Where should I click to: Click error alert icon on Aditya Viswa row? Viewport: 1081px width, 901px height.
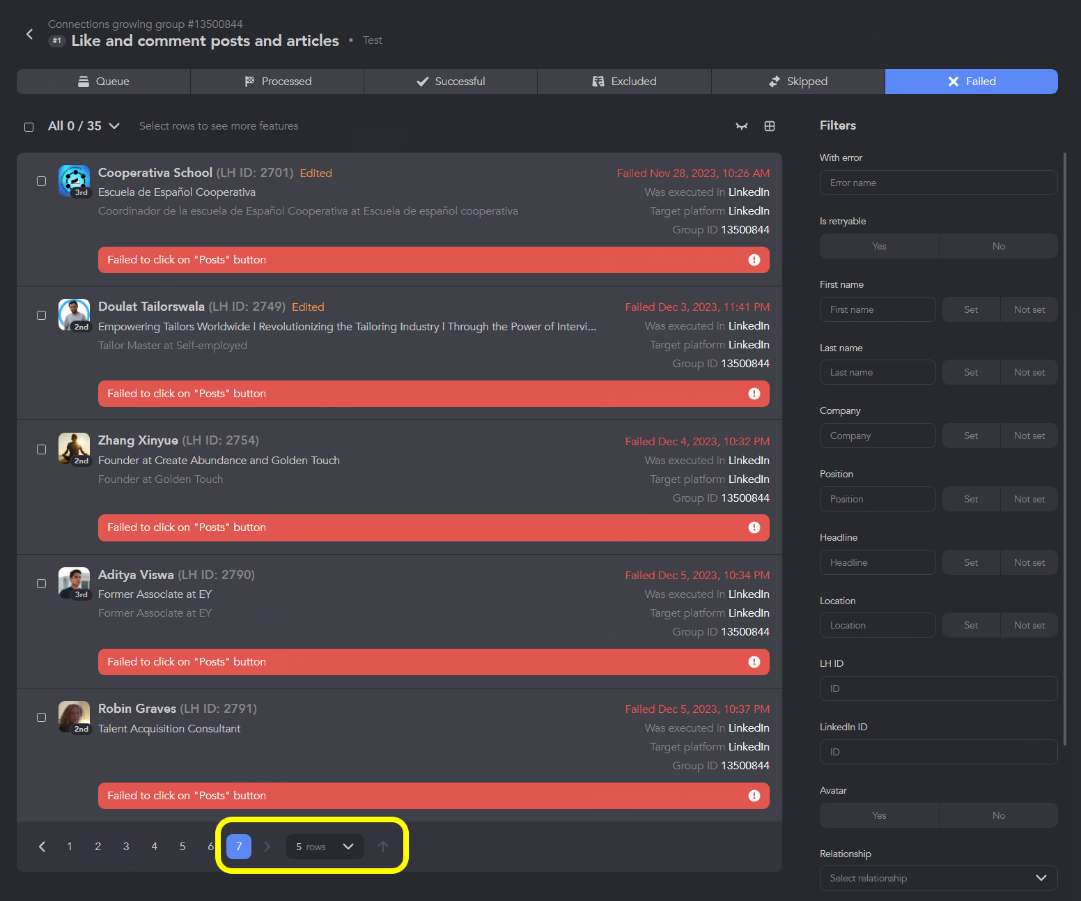754,662
